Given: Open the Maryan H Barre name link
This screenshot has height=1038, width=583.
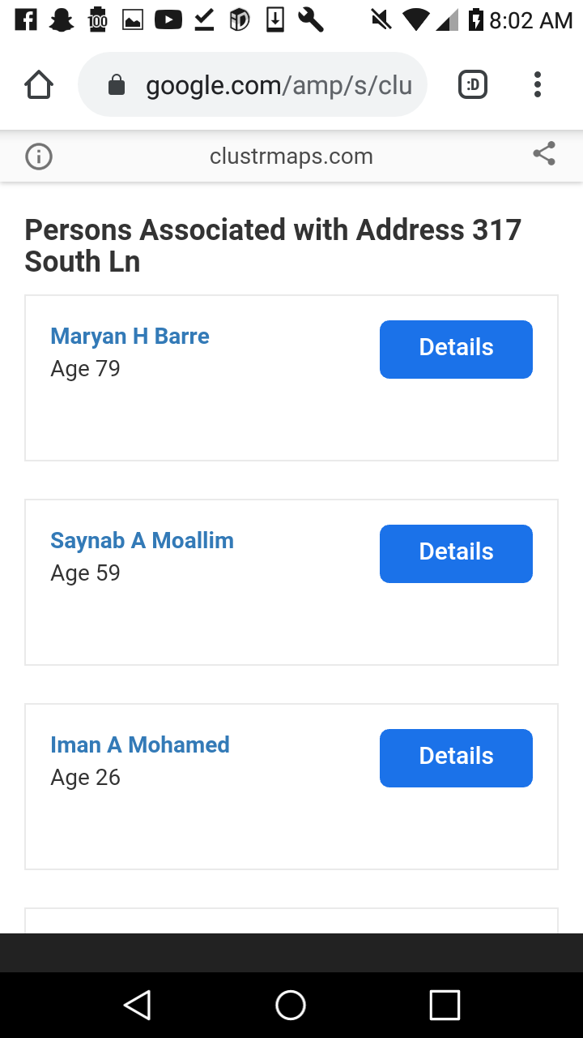Looking at the screenshot, I should [x=130, y=337].
